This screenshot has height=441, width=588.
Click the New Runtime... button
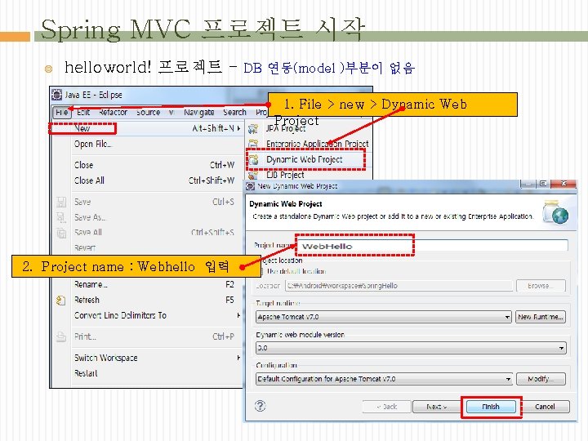click(x=541, y=317)
